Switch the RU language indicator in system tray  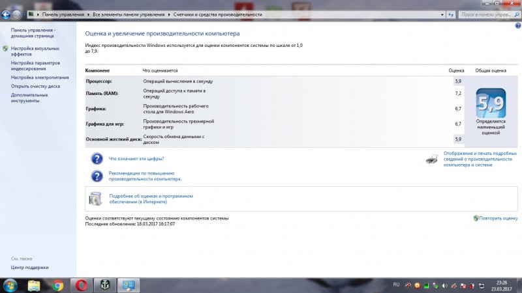pyautogui.click(x=396, y=285)
